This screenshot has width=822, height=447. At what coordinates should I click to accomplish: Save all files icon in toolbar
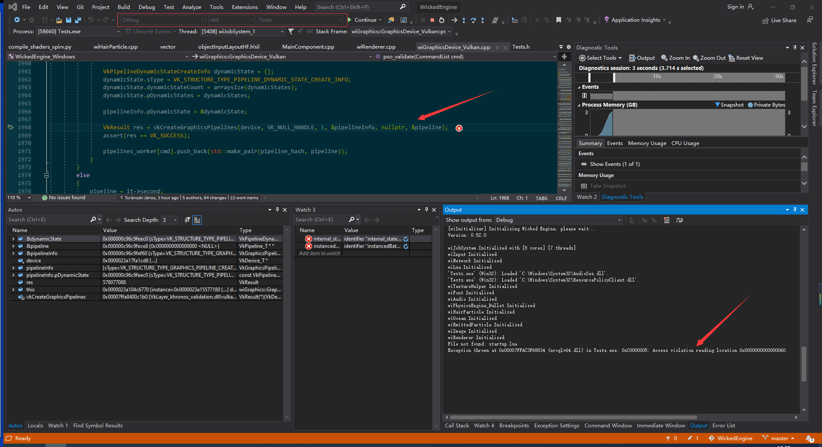tap(78, 20)
